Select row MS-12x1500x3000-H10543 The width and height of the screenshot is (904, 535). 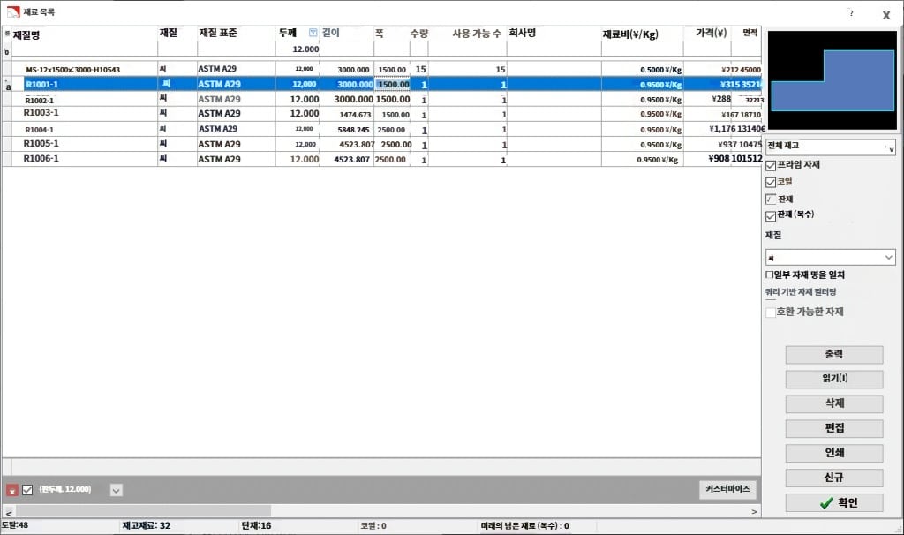pyautogui.click(x=381, y=69)
